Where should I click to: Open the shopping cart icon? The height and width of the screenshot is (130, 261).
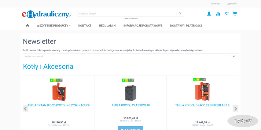[x=235, y=14]
